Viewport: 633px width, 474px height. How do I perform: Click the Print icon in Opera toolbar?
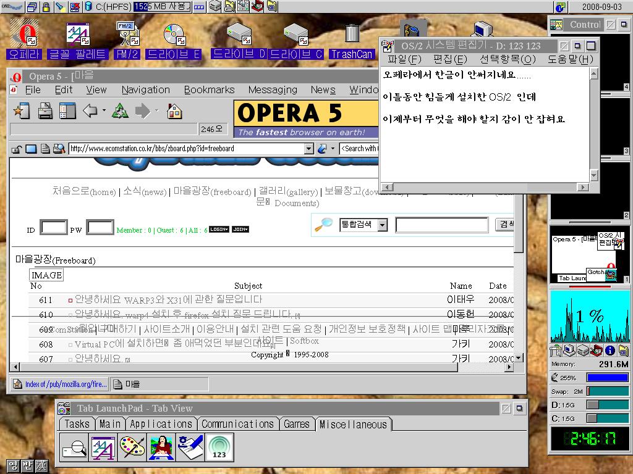pyautogui.click(x=45, y=111)
